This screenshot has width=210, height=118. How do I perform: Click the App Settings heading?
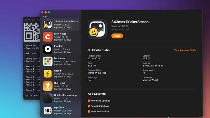[97, 94]
